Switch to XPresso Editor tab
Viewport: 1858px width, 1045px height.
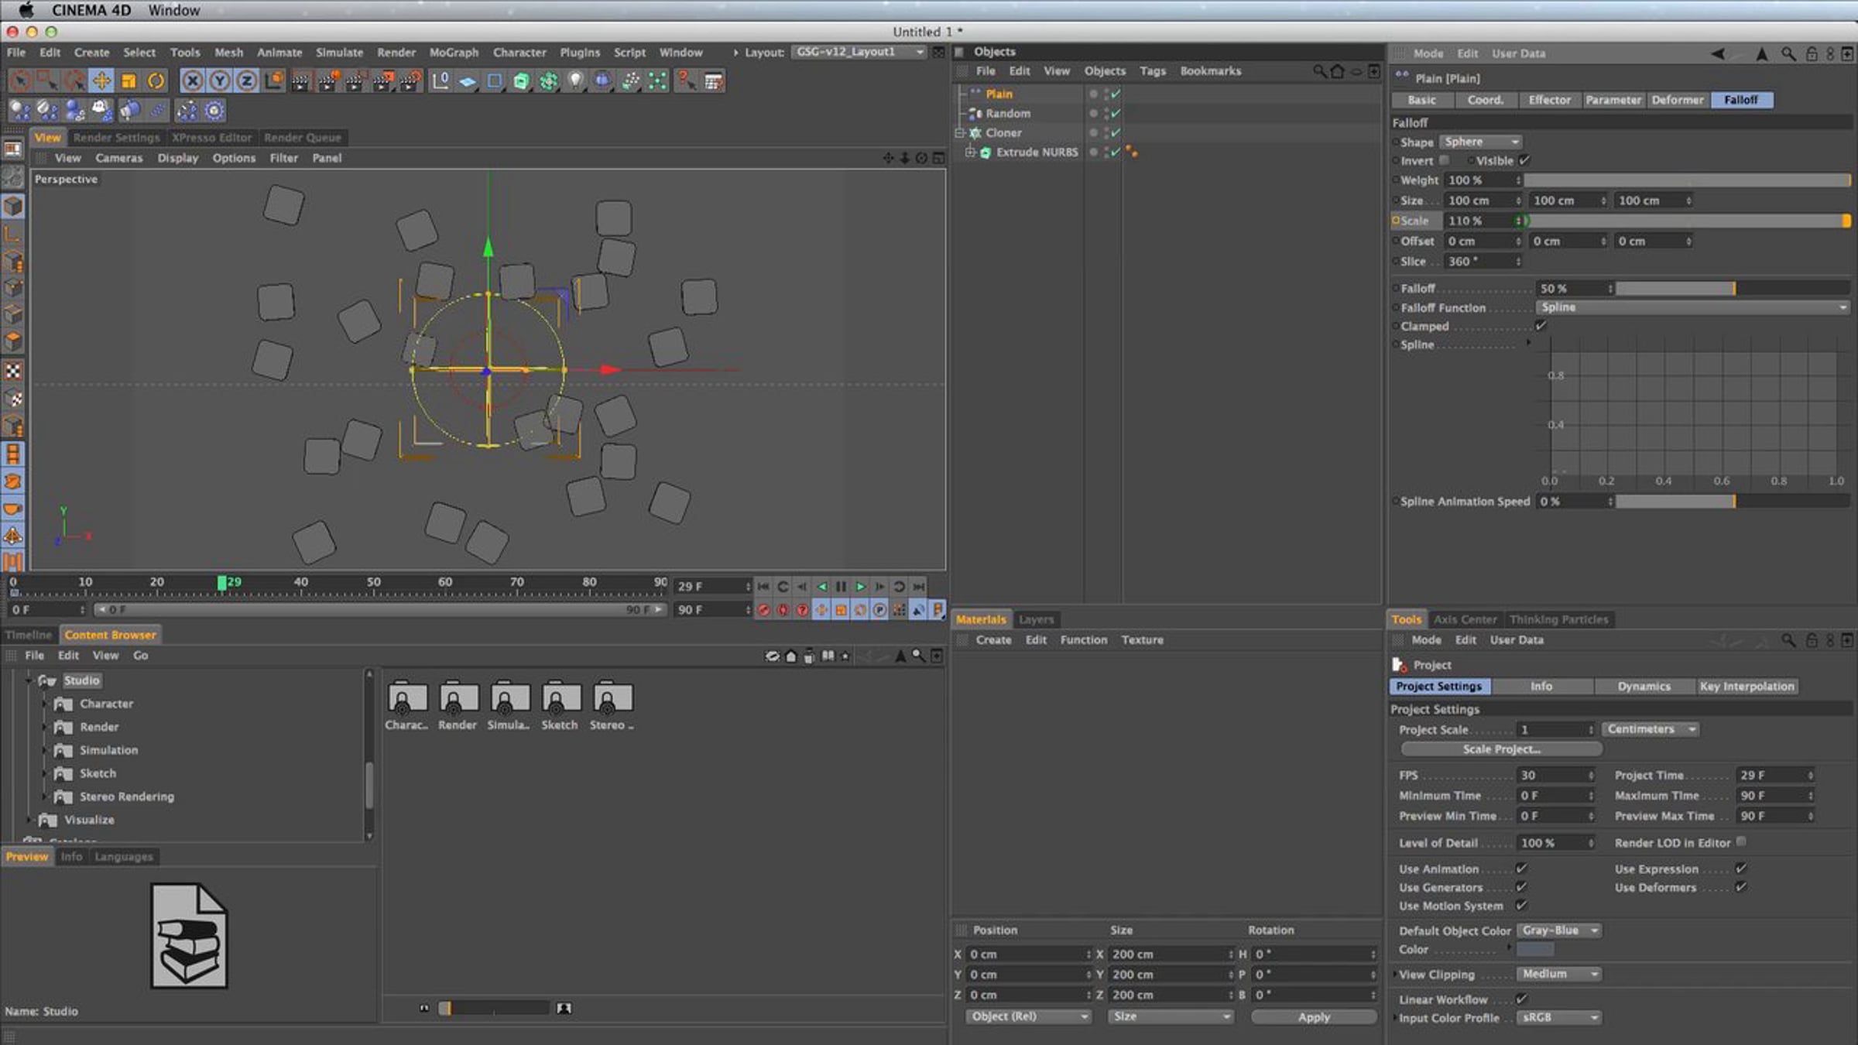(x=211, y=138)
